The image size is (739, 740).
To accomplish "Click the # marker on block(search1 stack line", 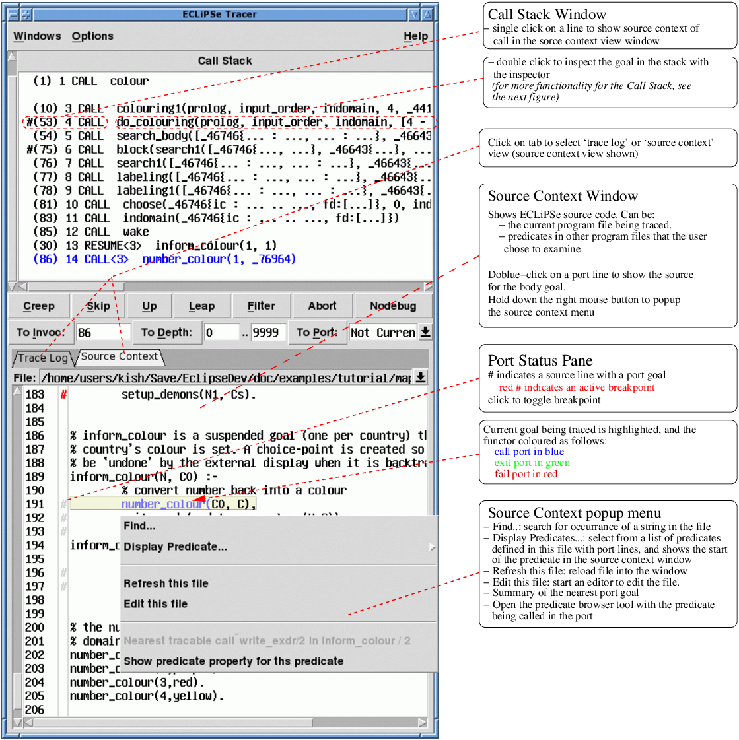I will click(30, 150).
